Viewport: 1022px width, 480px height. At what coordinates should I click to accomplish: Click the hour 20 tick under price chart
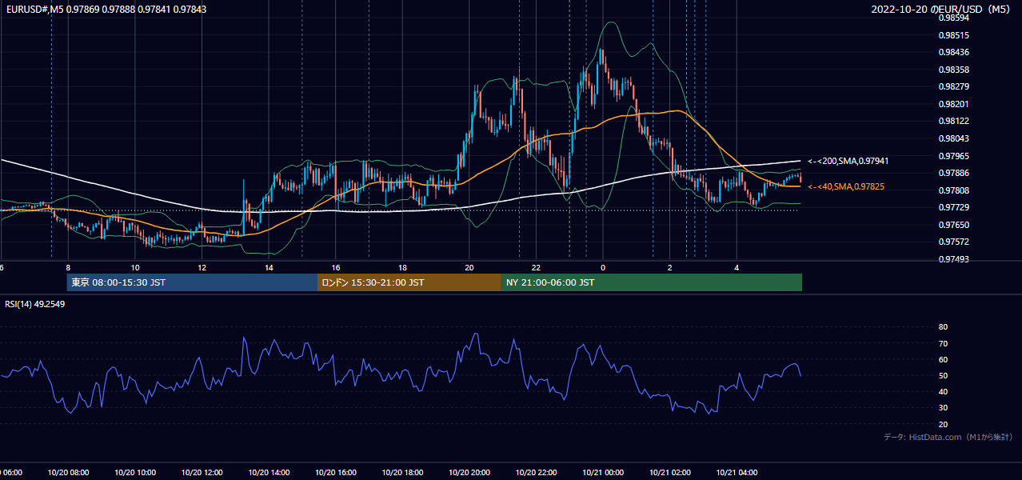coord(469,267)
